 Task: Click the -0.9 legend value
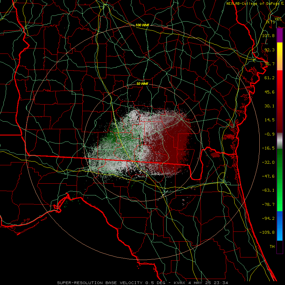[269, 134]
